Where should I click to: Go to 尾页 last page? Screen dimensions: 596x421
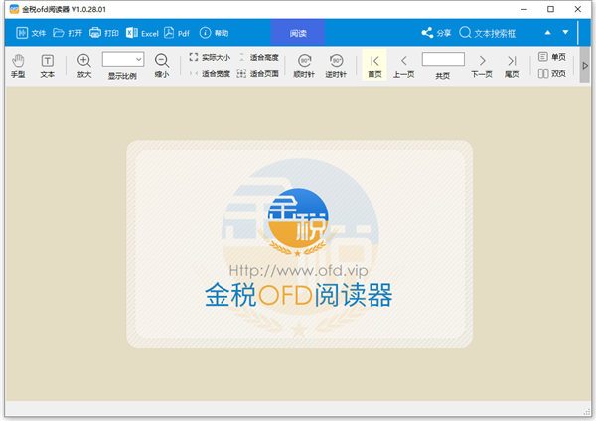pos(512,66)
